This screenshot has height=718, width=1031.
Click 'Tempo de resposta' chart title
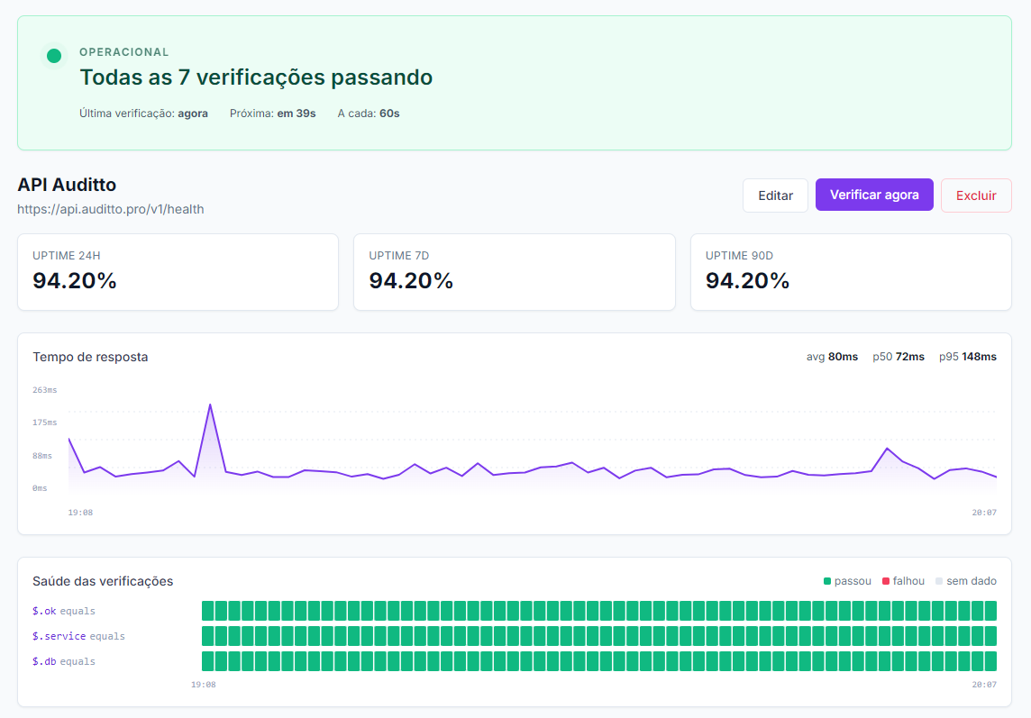(90, 357)
